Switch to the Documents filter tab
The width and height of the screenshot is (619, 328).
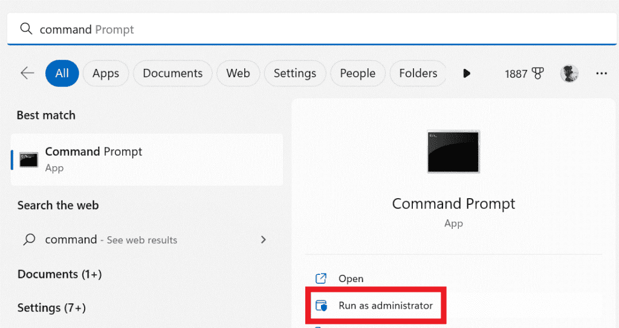[x=172, y=73]
